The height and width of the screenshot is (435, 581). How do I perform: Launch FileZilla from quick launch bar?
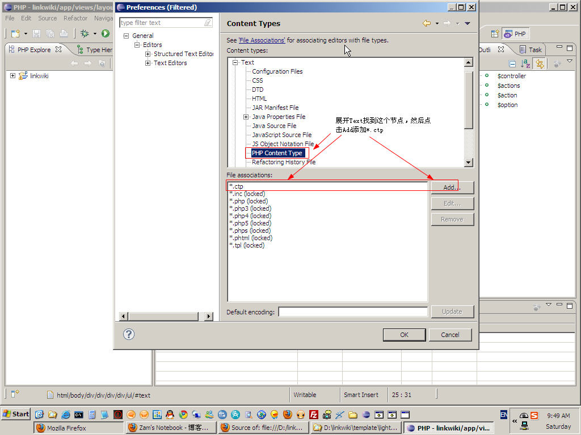[x=313, y=415]
